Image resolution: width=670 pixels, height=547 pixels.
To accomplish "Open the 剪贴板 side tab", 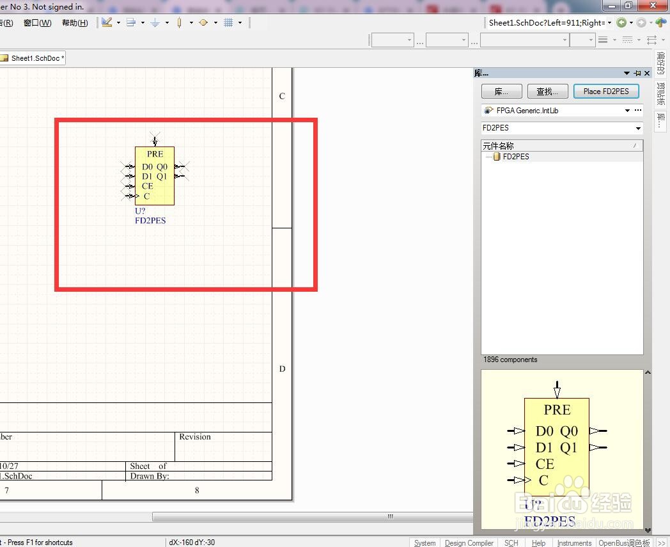I will click(660, 94).
